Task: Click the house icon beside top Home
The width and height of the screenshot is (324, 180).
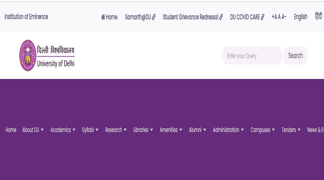Action: [103, 17]
